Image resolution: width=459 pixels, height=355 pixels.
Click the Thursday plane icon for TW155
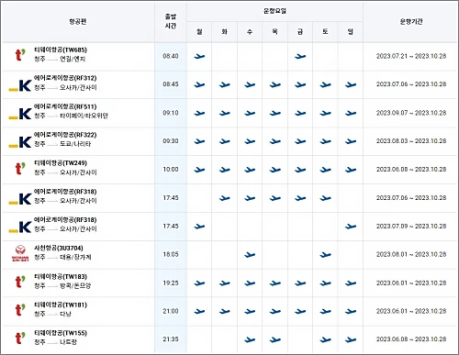(x=275, y=339)
